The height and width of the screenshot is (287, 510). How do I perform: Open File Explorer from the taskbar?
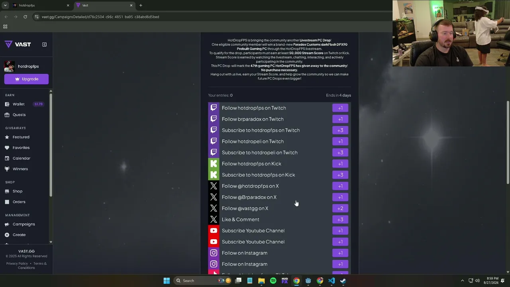click(261, 281)
